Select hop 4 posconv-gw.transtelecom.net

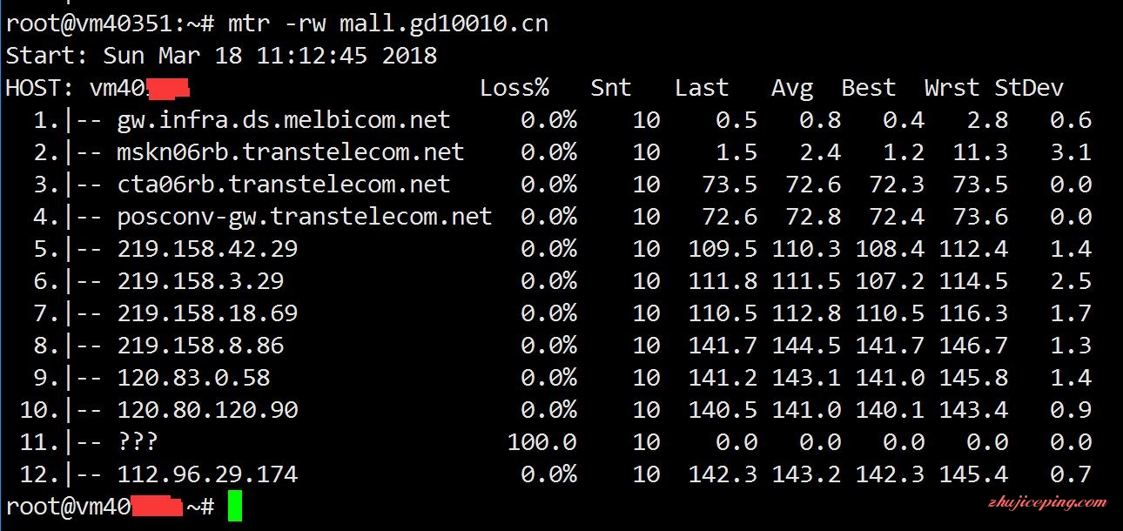point(305,217)
